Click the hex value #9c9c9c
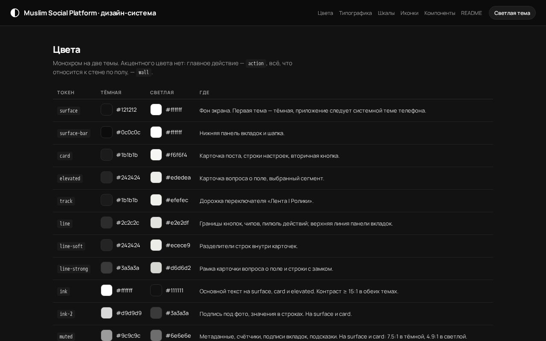Image resolution: width=546 pixels, height=341 pixels. [x=128, y=335]
